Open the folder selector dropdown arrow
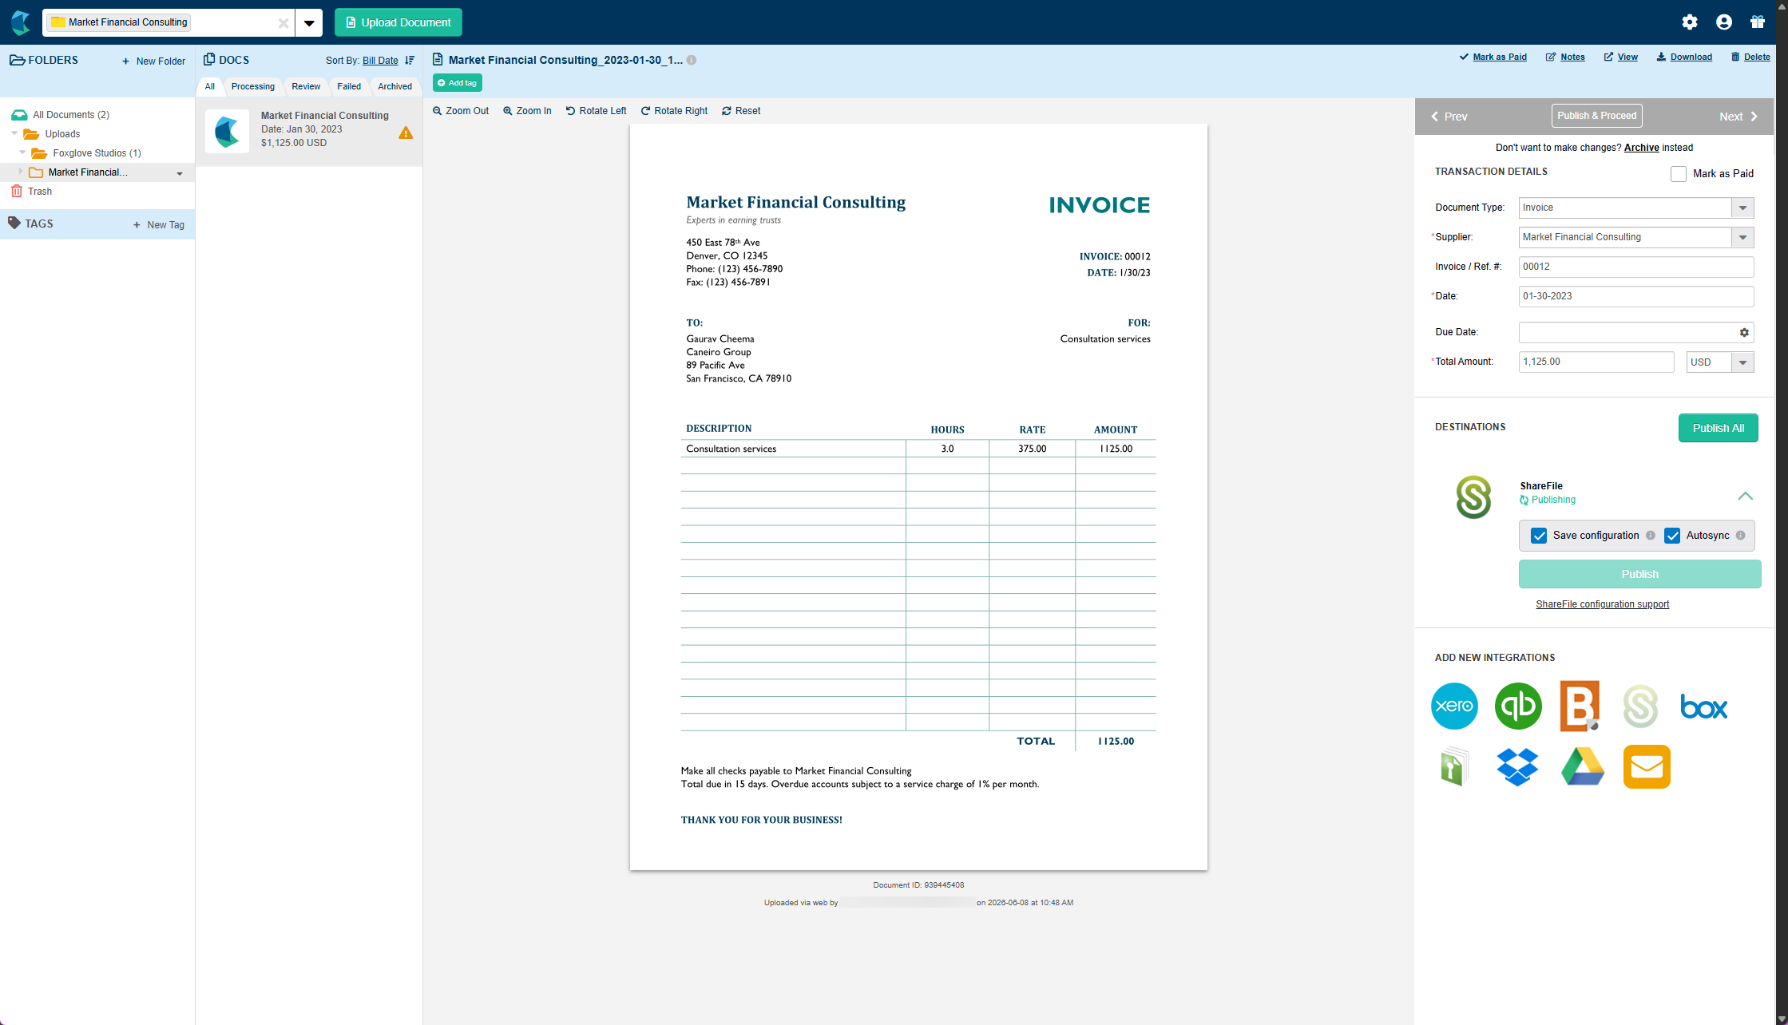The height and width of the screenshot is (1025, 1788). 309,23
